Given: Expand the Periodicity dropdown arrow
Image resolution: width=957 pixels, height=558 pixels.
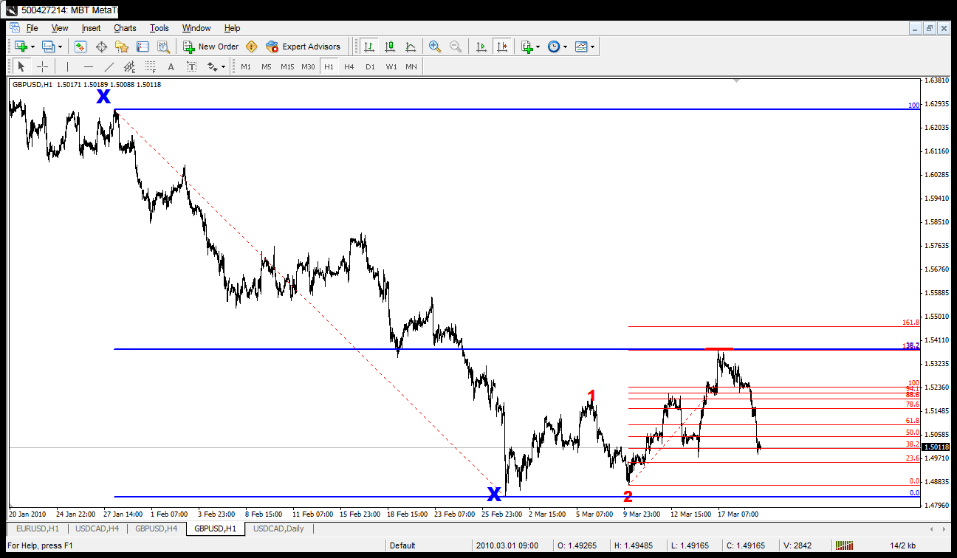Looking at the screenshot, I should (566, 46).
